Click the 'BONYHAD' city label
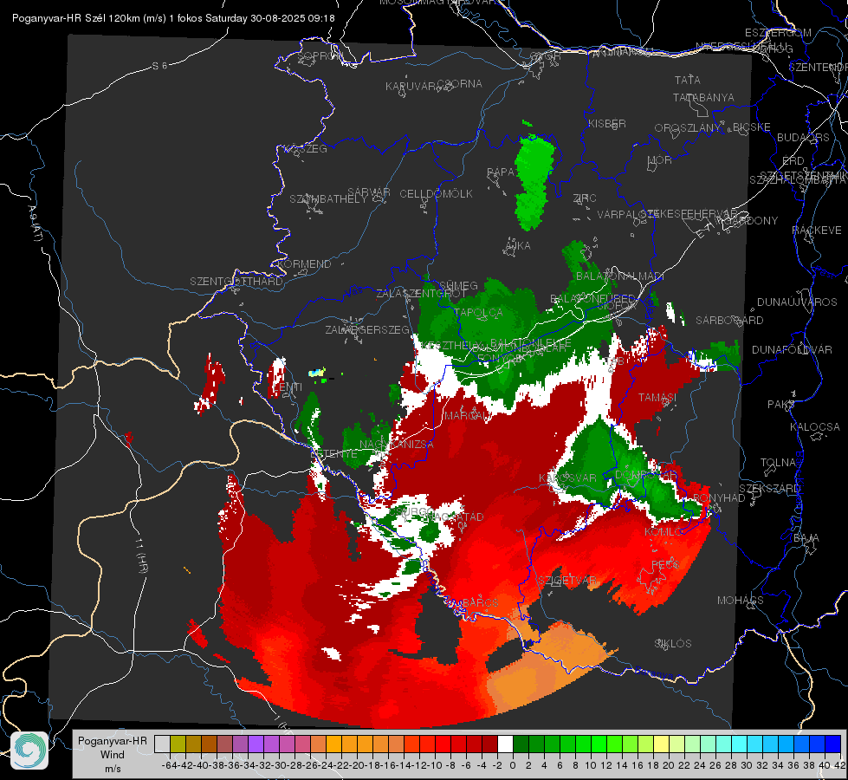Image resolution: width=848 pixels, height=780 pixels. point(719,498)
